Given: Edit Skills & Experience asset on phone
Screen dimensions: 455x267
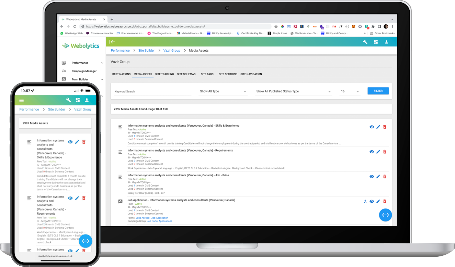Looking at the screenshot, I should [x=77, y=142].
